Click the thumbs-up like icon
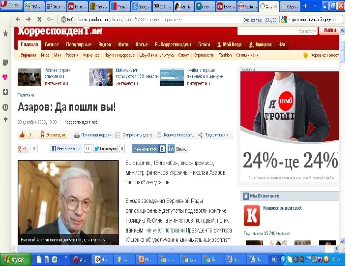 pyautogui.click(x=22, y=135)
